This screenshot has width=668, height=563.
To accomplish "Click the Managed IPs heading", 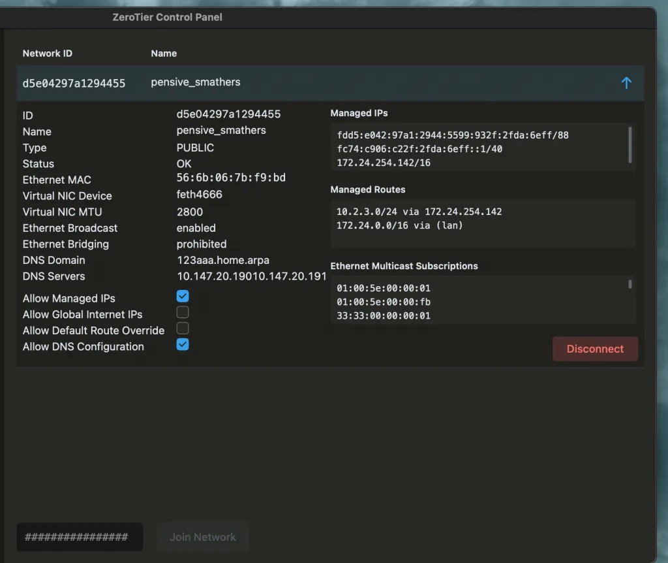I will tap(359, 113).
